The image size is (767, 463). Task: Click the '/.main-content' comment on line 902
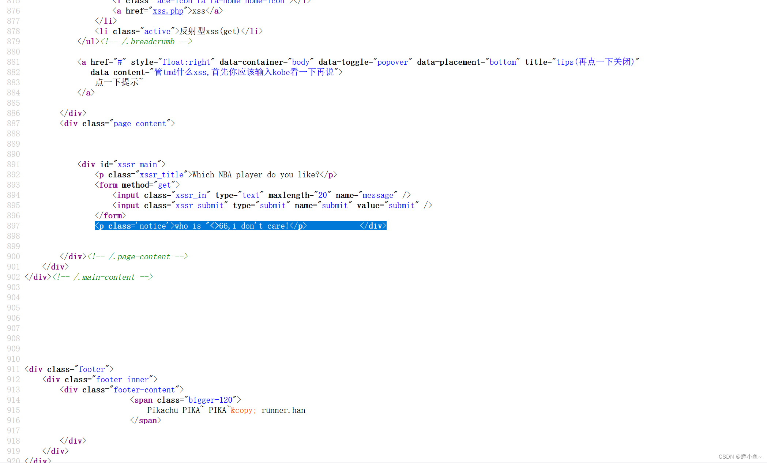point(102,277)
